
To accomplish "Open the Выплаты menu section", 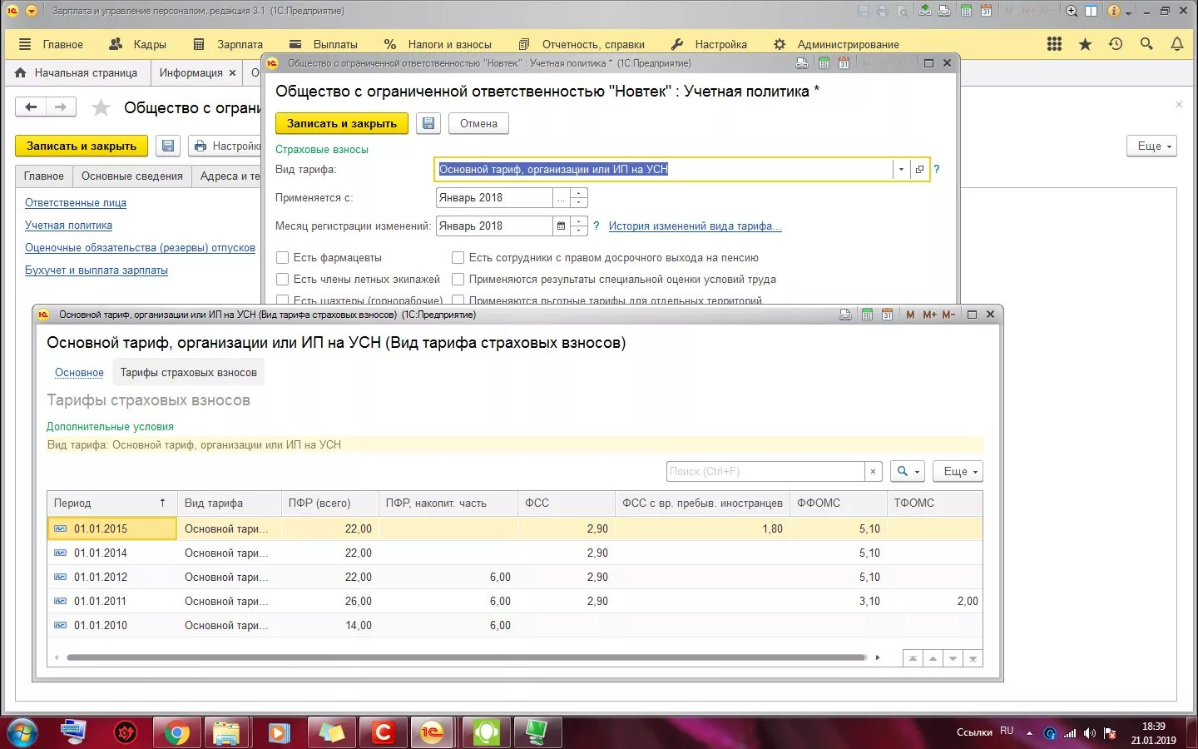I will 324,44.
